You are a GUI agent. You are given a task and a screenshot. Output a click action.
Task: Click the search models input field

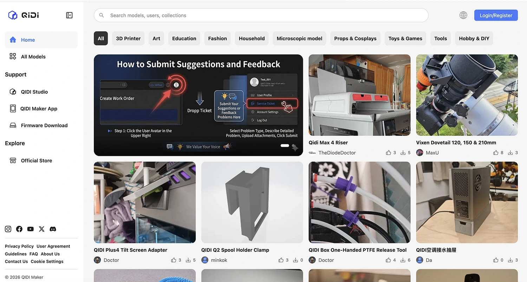coord(261,15)
